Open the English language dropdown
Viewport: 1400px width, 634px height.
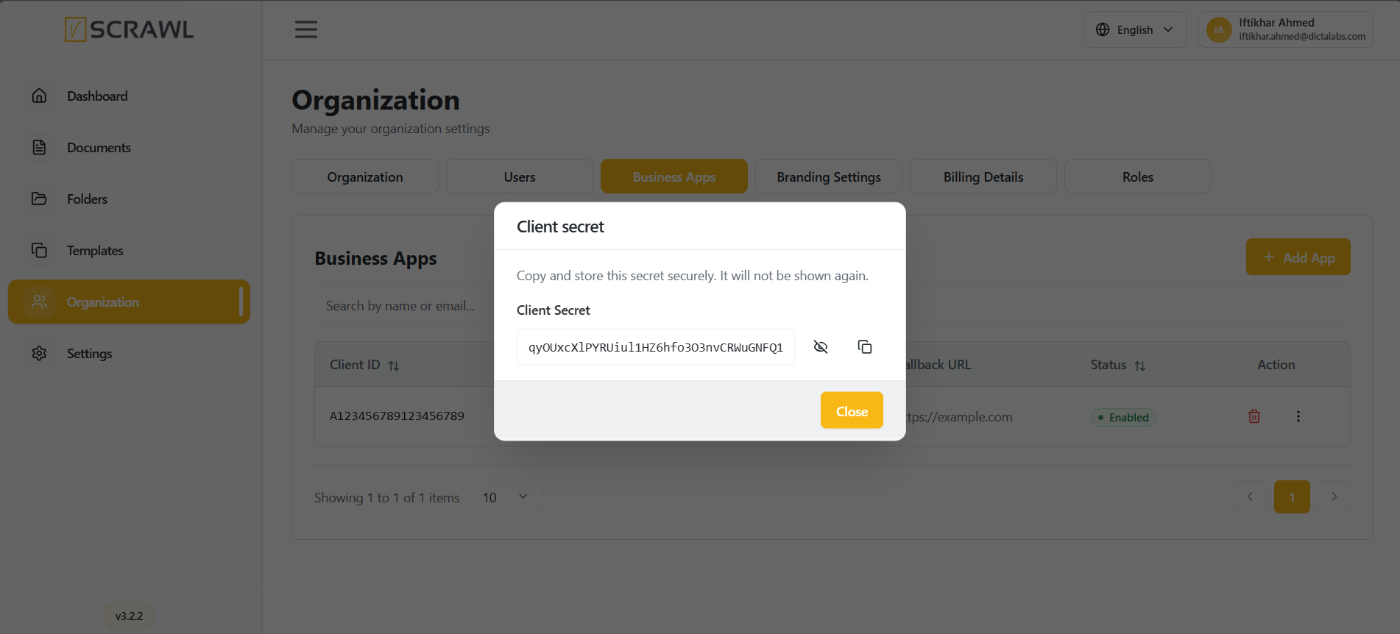coord(1135,29)
